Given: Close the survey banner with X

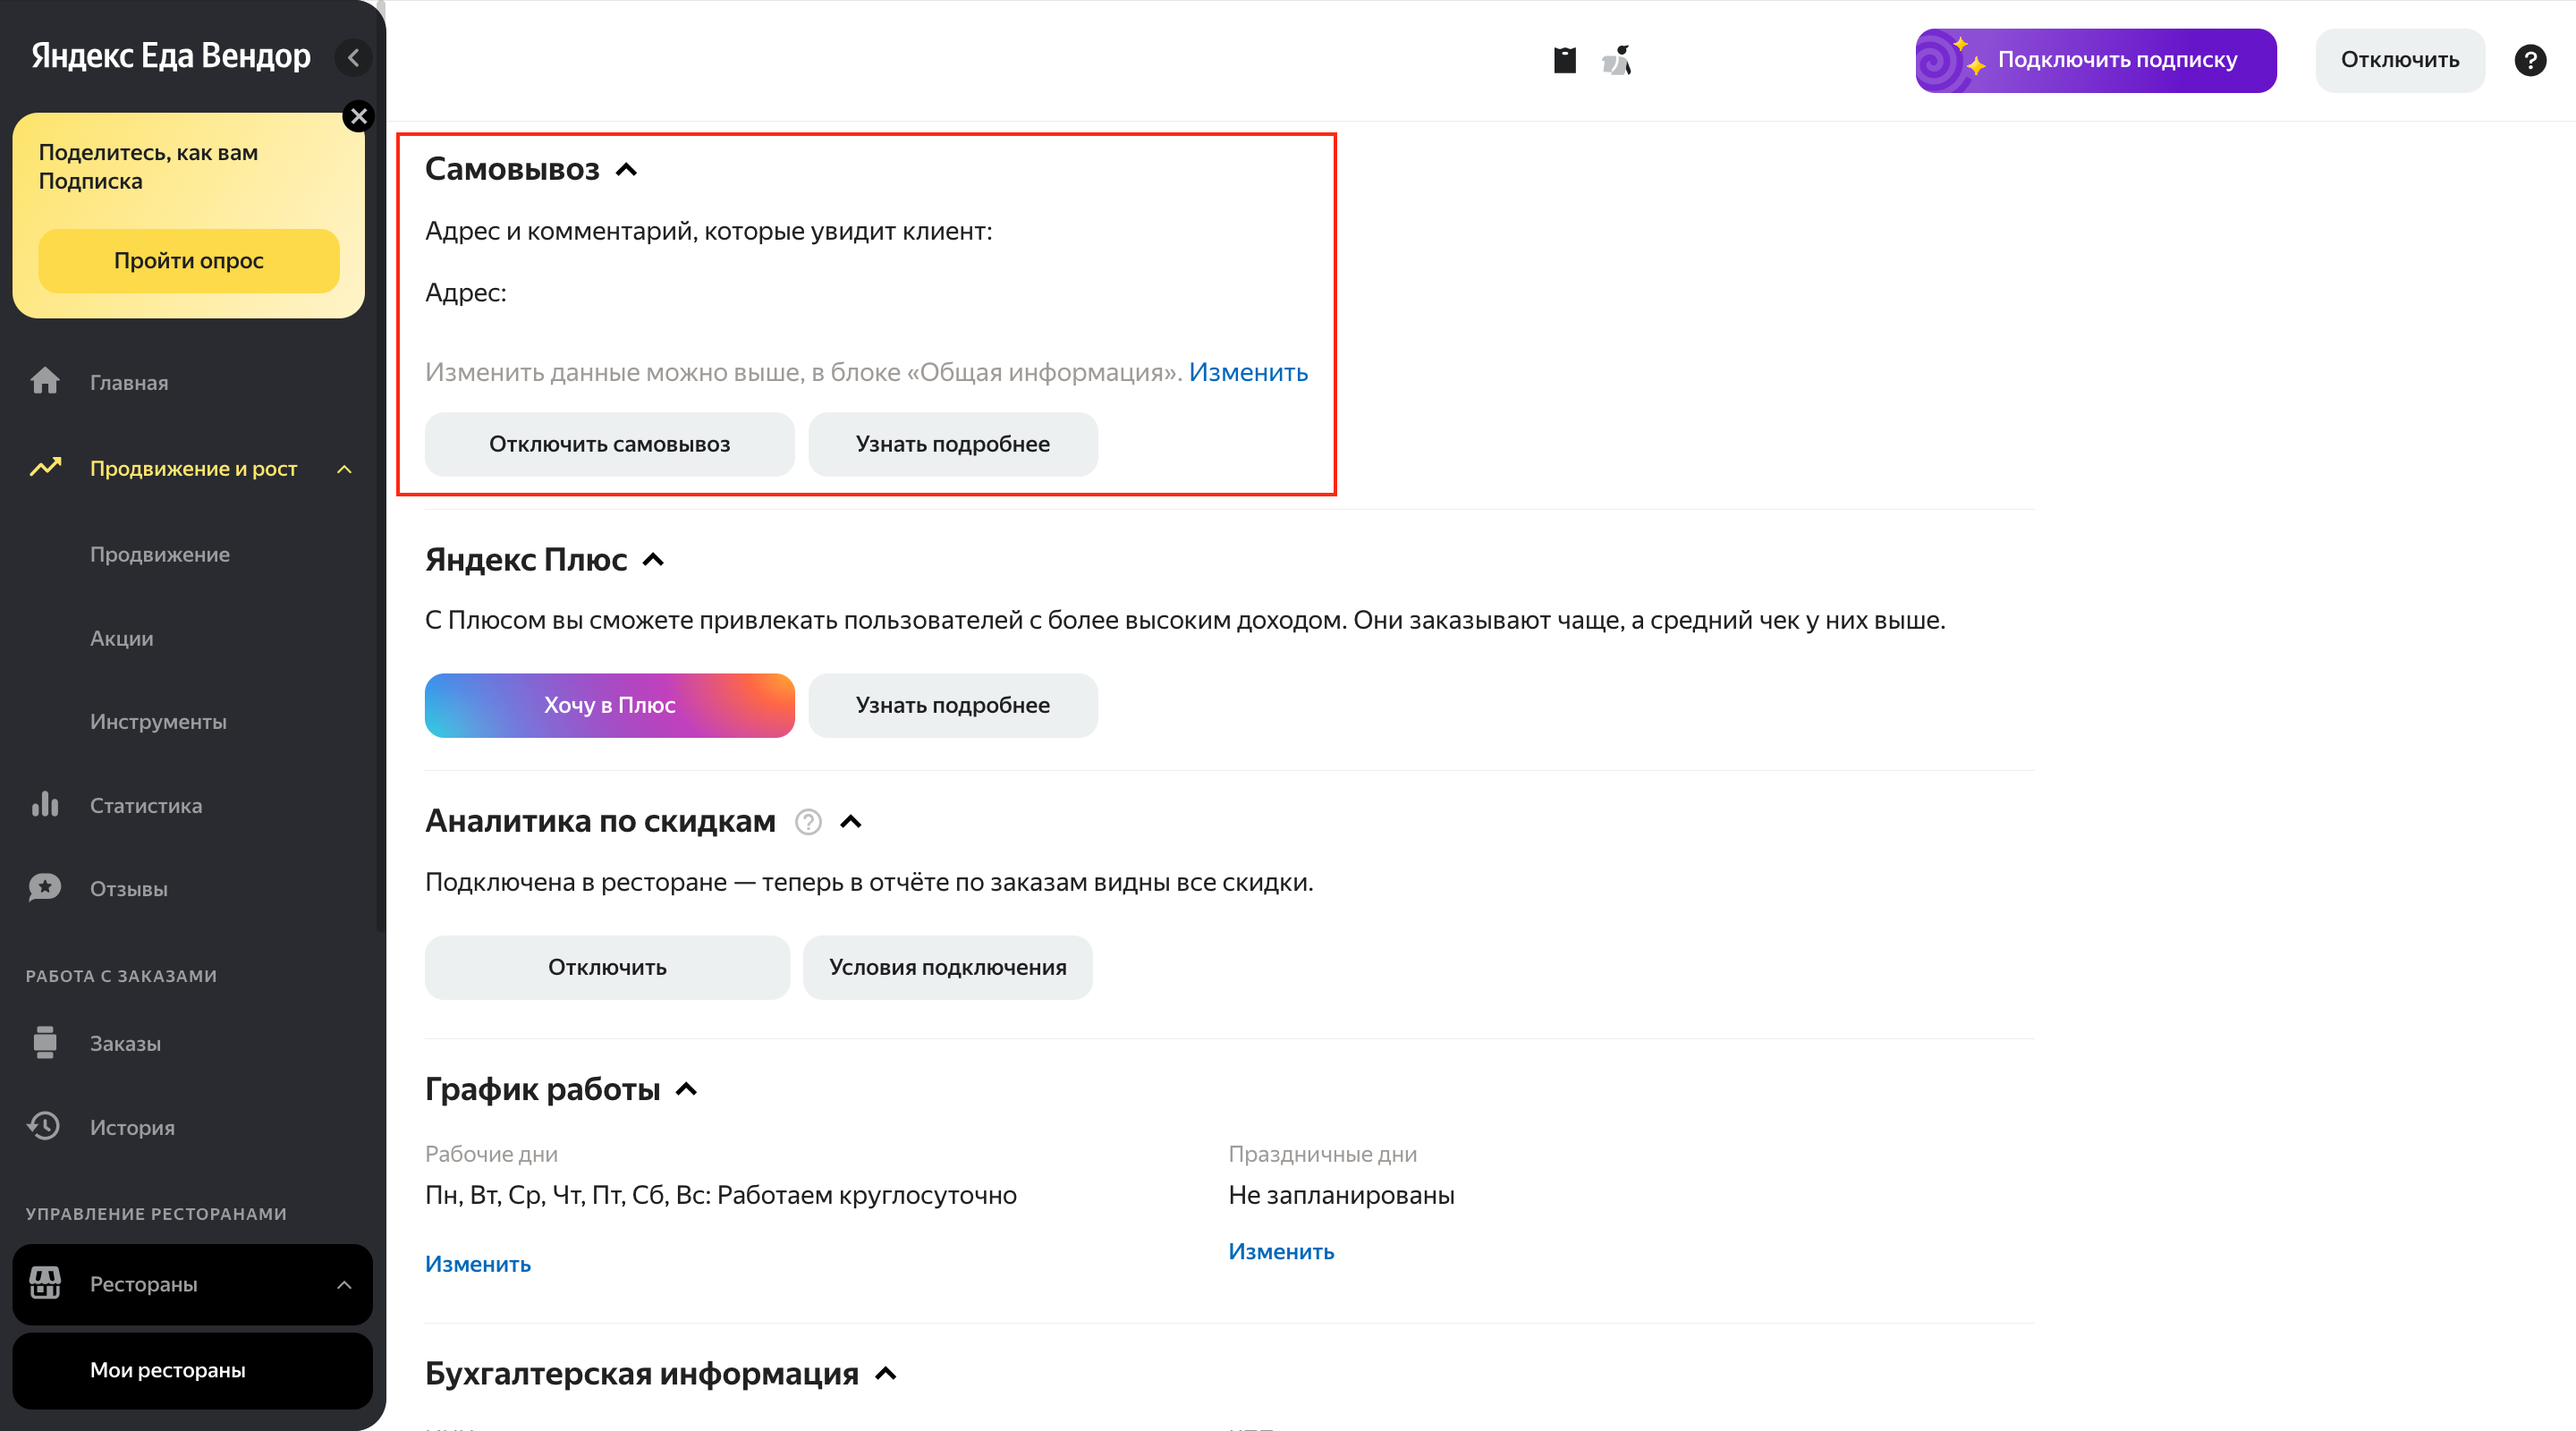Looking at the screenshot, I should pyautogui.click(x=358, y=116).
